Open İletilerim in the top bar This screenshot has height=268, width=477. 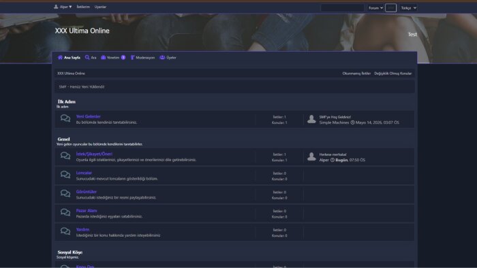click(x=83, y=7)
